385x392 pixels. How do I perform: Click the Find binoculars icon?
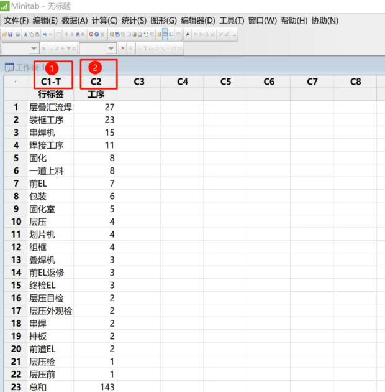(x=78, y=34)
